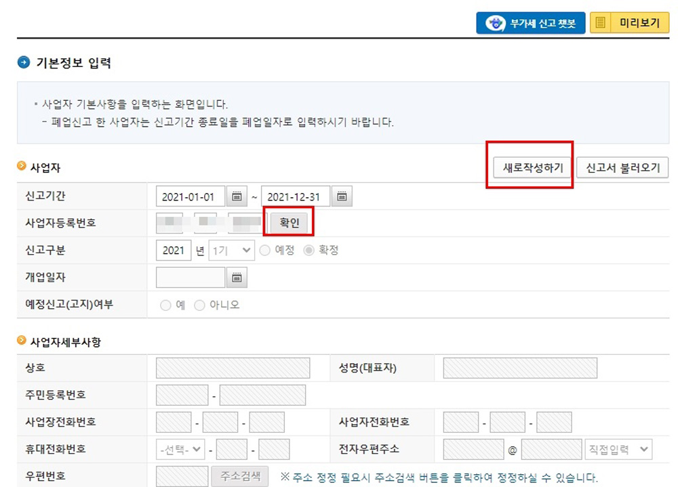
Task: Click the disabled 주소검색 button
Action: pos(240,476)
